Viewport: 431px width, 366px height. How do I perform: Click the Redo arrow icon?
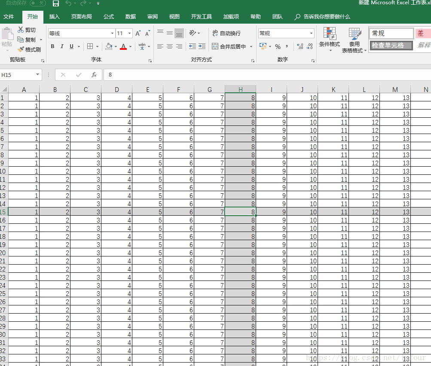[83, 3]
